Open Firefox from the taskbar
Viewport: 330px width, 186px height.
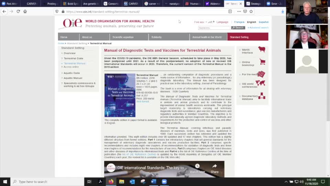(x=111, y=182)
